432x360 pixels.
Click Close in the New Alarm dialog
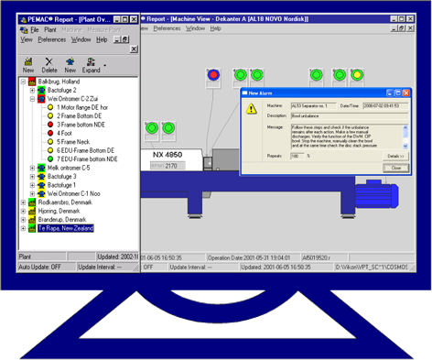point(396,168)
